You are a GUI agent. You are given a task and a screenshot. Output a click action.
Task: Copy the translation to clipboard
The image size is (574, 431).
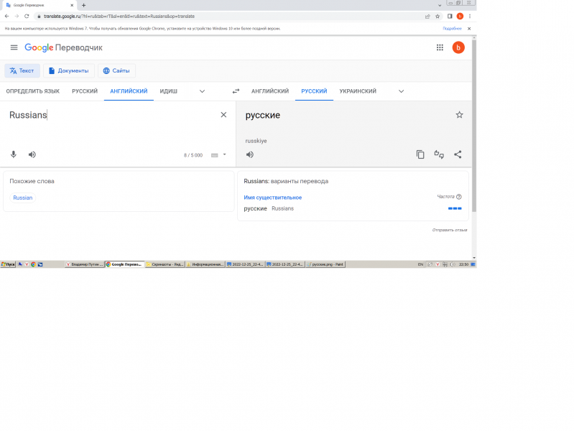pos(420,154)
